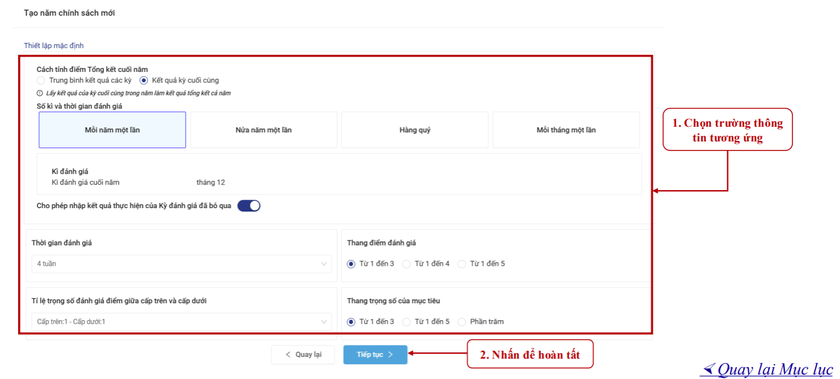Click the 'Quay lại' back button

(302, 355)
